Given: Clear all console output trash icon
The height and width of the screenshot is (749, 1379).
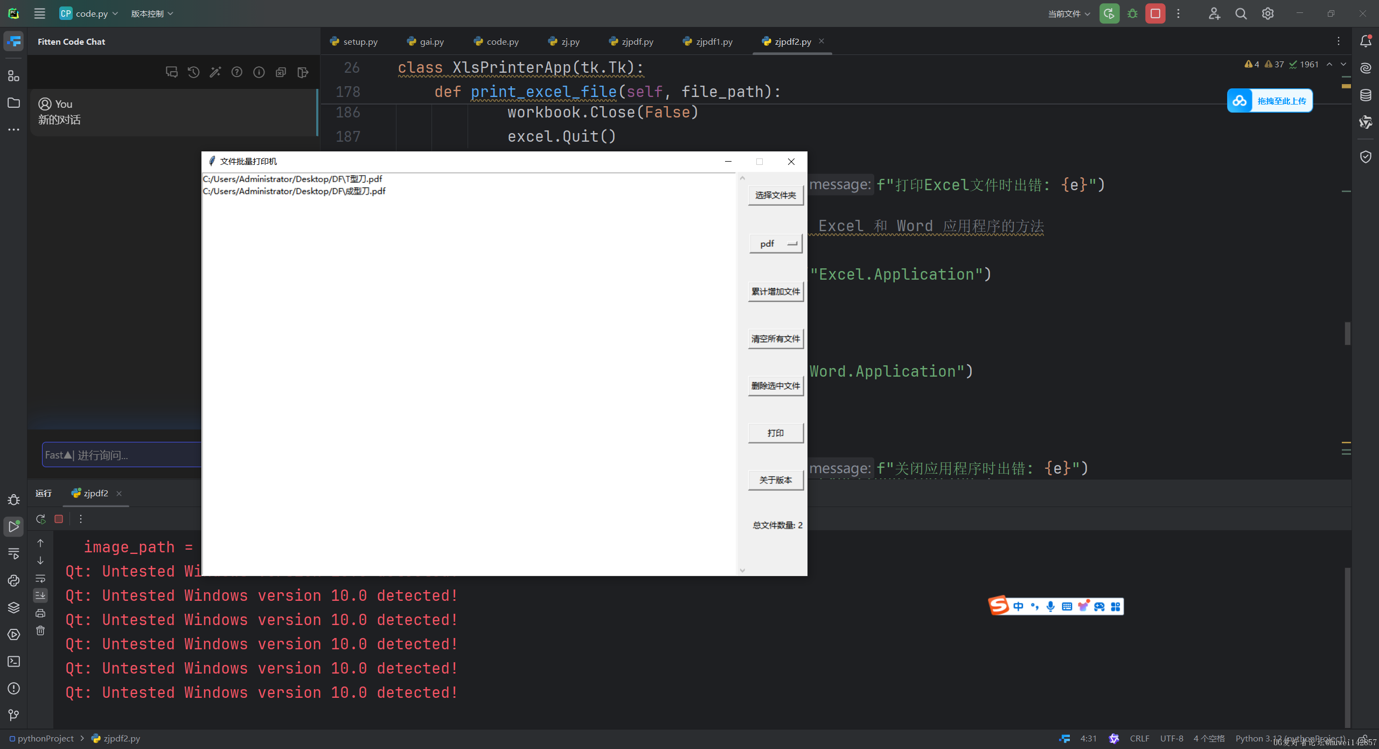Looking at the screenshot, I should (40, 630).
